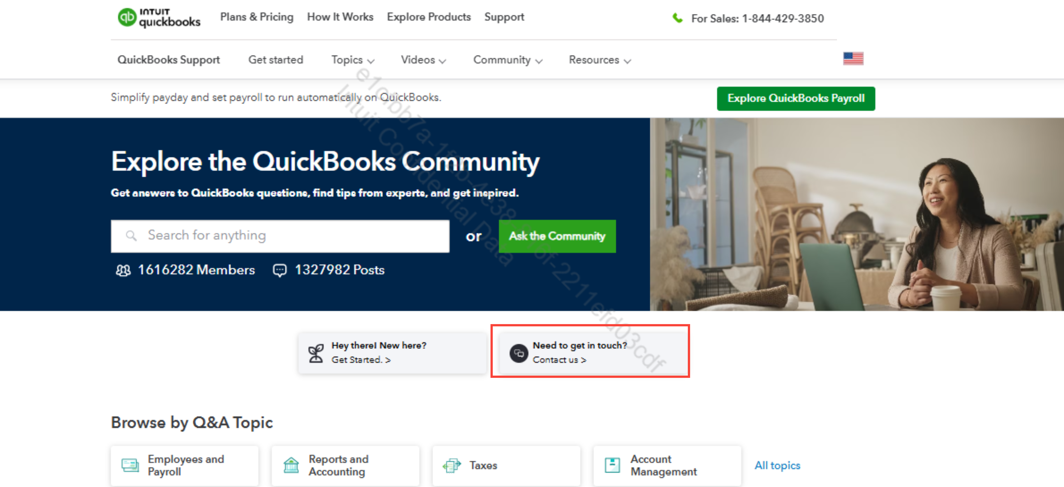
Task: Go to Get started tab
Action: coord(276,60)
